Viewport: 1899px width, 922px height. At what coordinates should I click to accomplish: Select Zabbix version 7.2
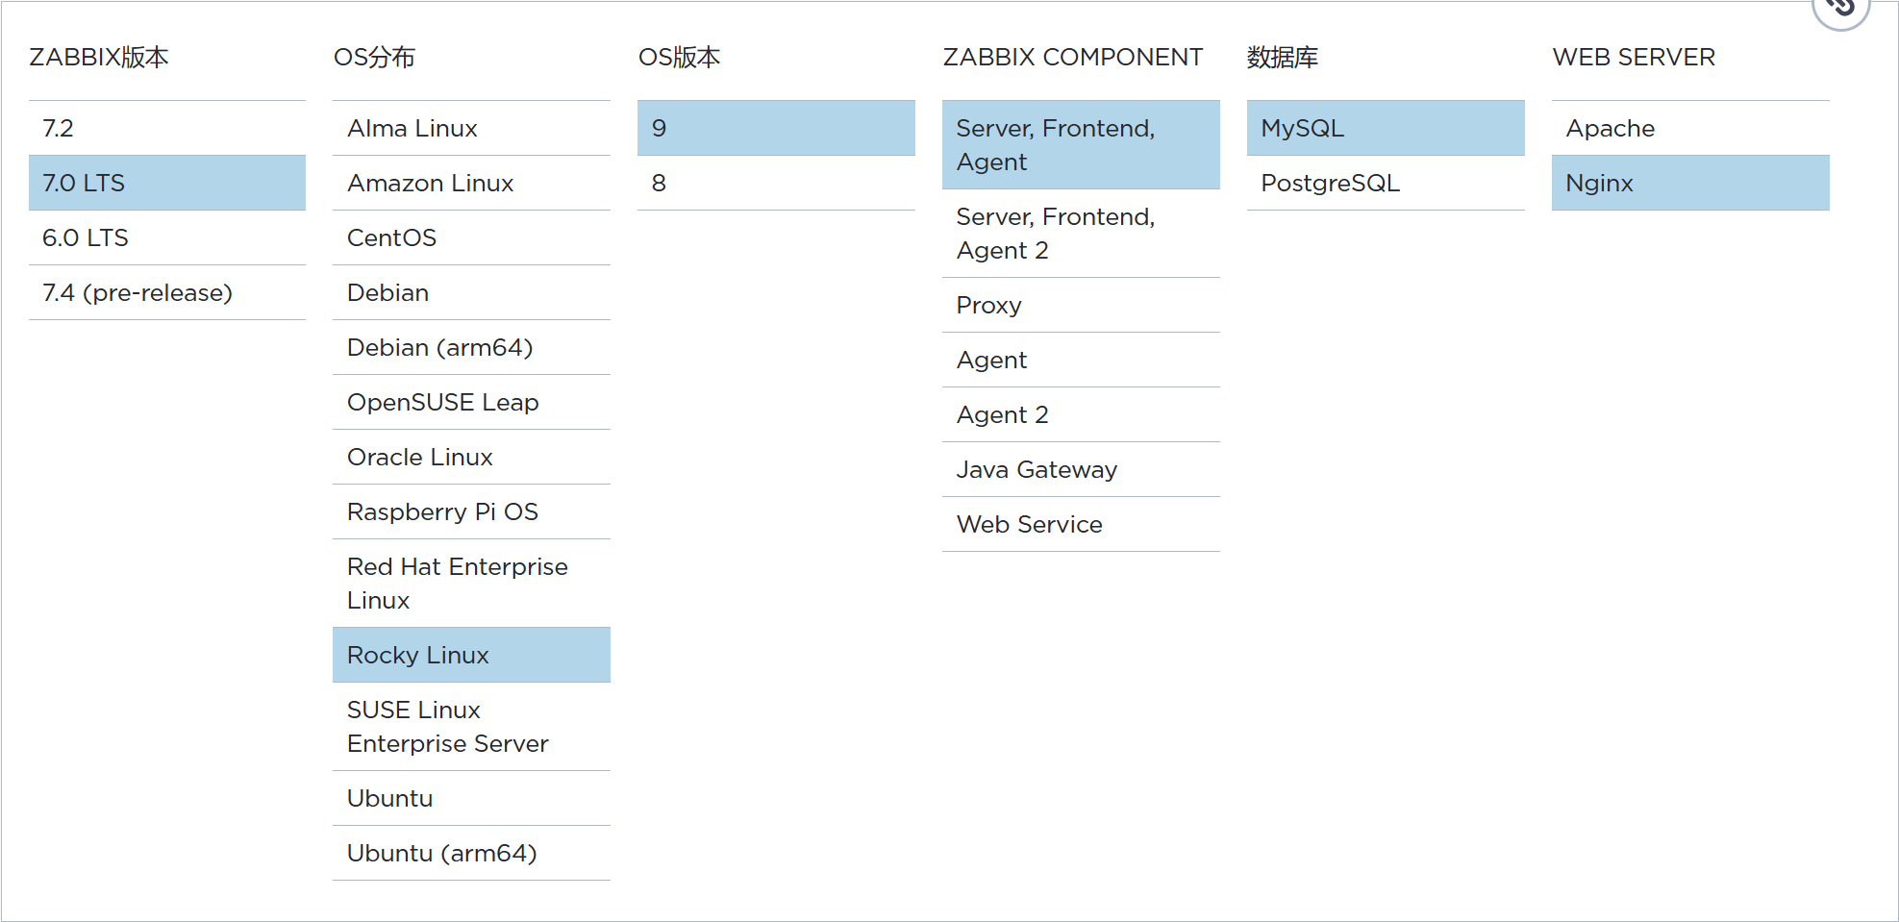pos(167,128)
